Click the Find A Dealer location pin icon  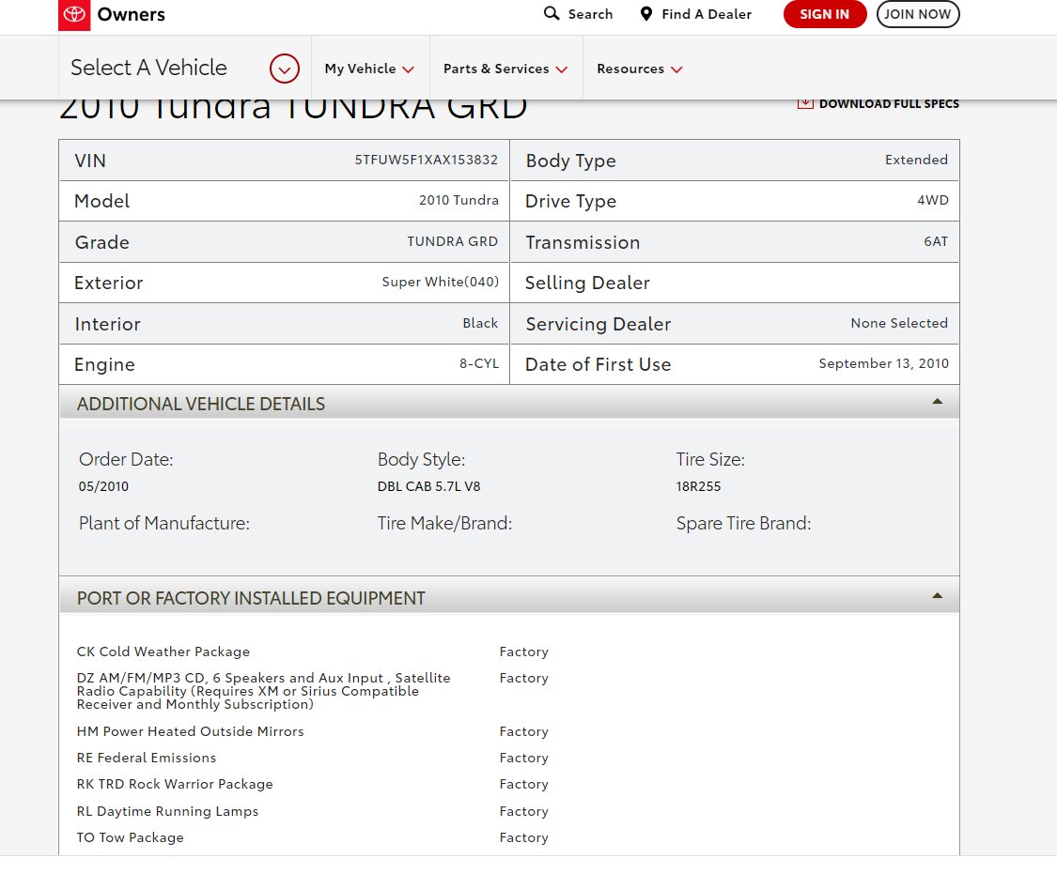pos(645,14)
